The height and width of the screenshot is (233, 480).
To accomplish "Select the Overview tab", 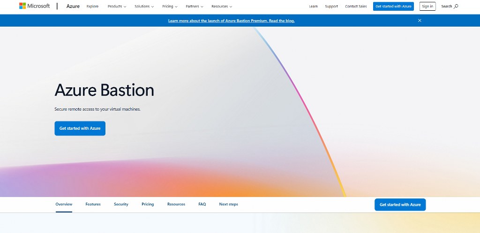I will pyautogui.click(x=64, y=205).
